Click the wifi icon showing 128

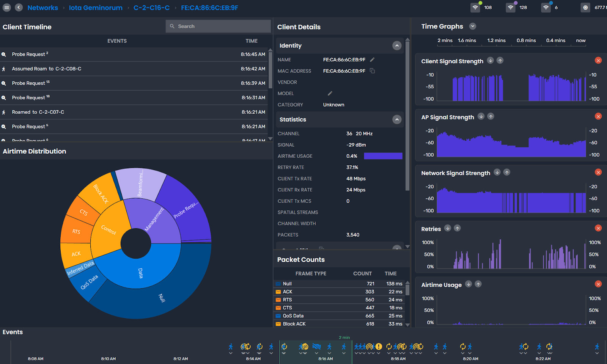511,8
